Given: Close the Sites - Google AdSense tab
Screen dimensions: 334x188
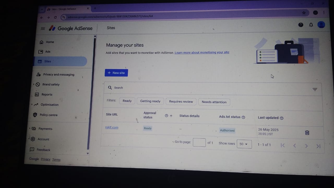Looking at the screenshot, I should (88, 8).
